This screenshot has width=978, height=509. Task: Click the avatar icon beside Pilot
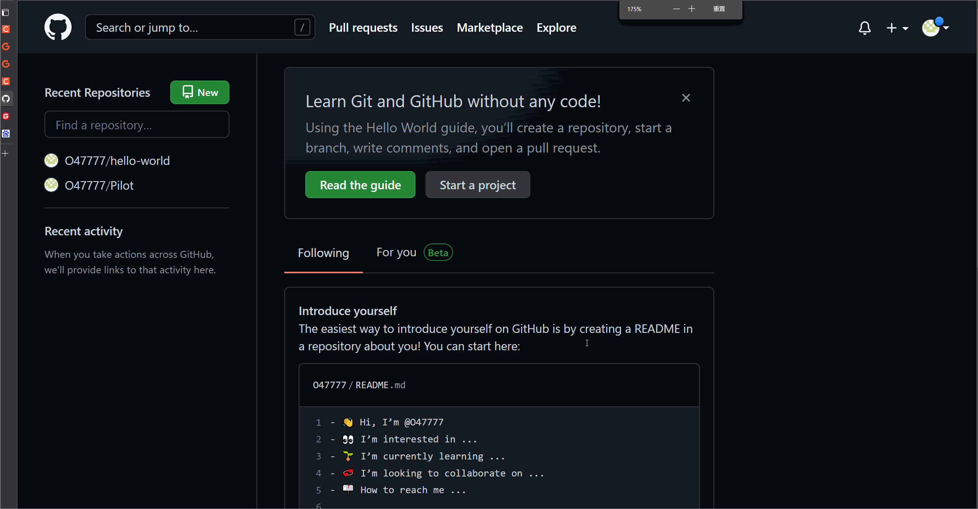point(51,185)
